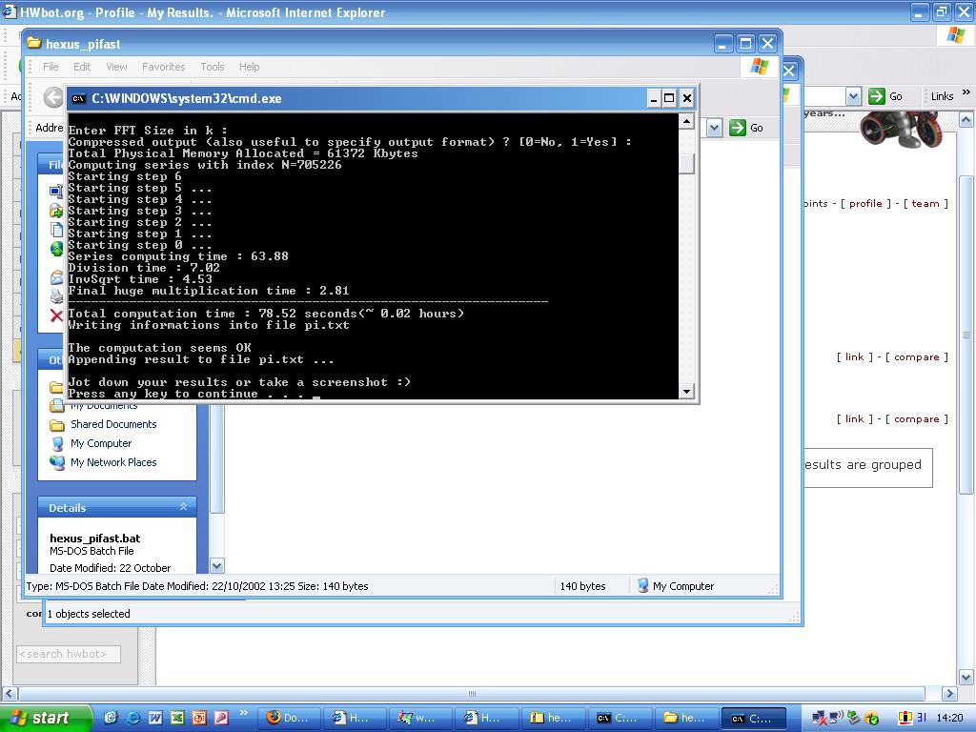This screenshot has width=976, height=732.
Task: Switch to 'w...' taskbar button
Action: pyautogui.click(x=420, y=718)
